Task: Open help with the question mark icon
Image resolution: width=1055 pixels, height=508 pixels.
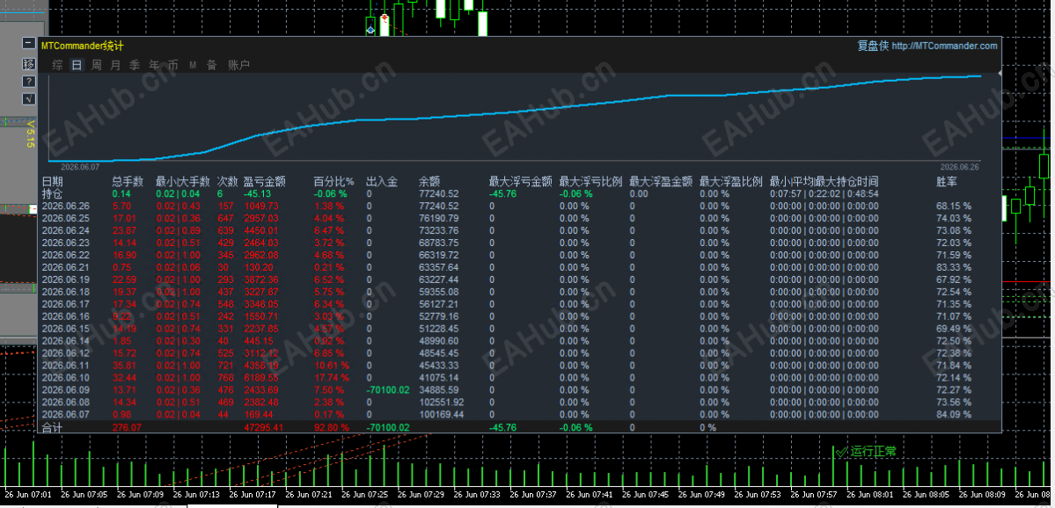Action: (x=28, y=82)
